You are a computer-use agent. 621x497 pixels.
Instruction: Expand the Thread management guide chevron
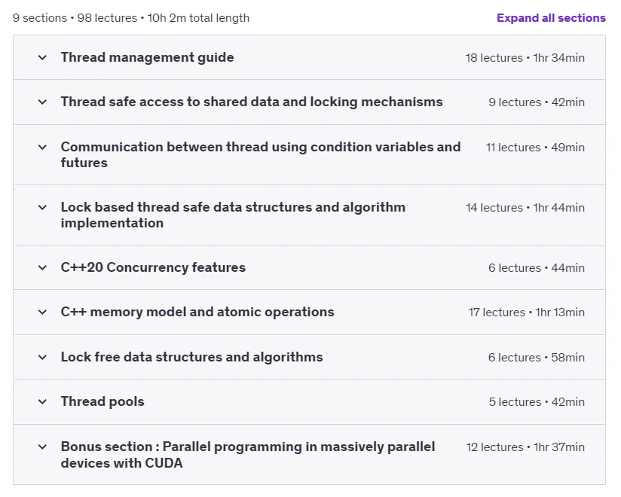[x=42, y=57]
